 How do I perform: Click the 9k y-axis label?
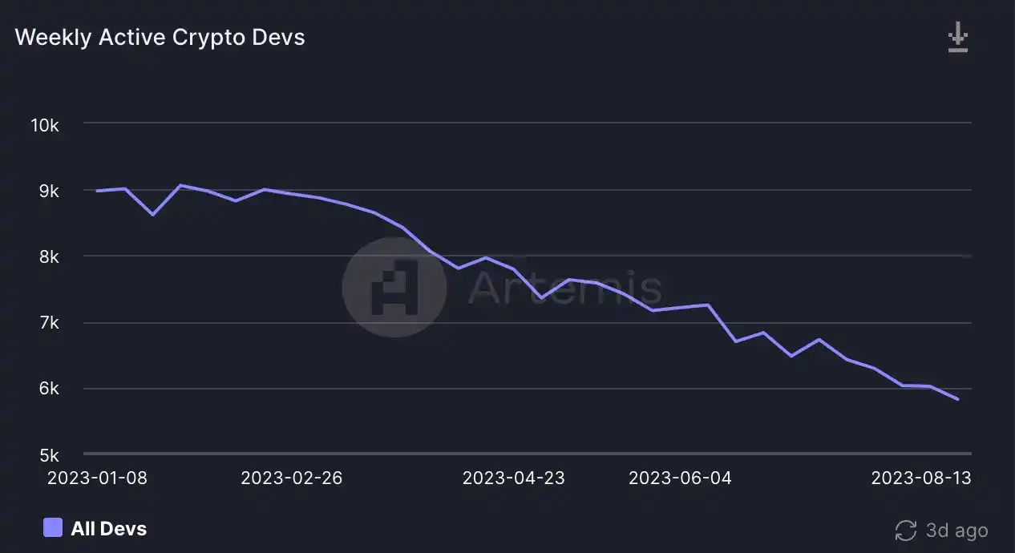pos(48,192)
